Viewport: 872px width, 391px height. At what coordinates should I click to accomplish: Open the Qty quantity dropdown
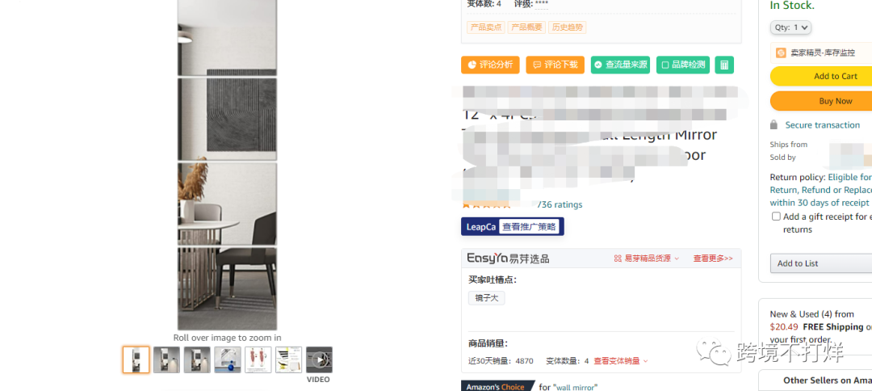click(790, 27)
